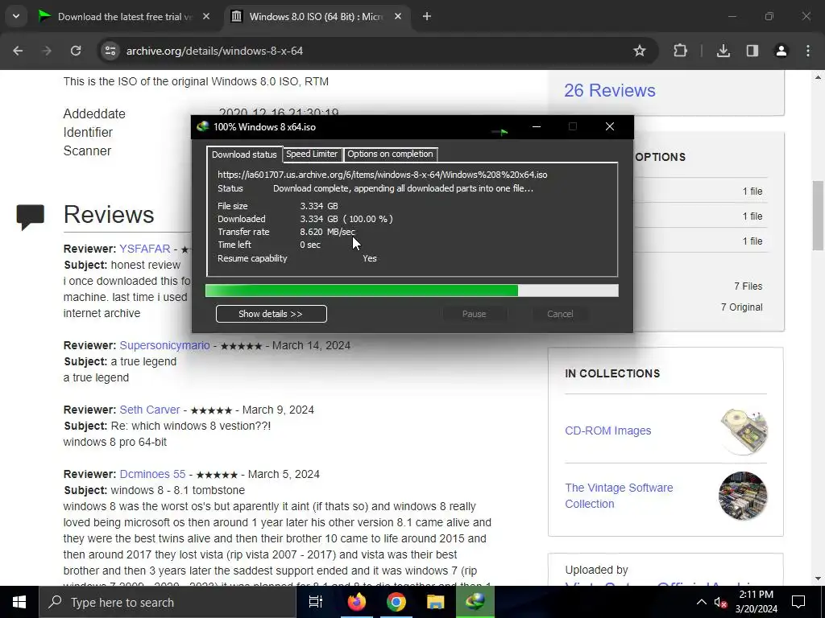
Task: Switch to 'Download the latest free trial' tab
Action: pos(125,17)
